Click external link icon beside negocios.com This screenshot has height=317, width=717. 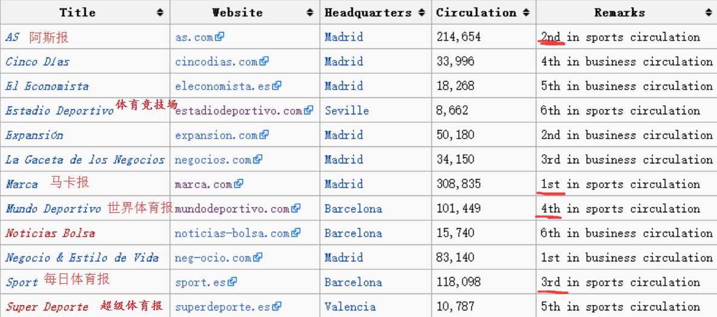coord(258,159)
